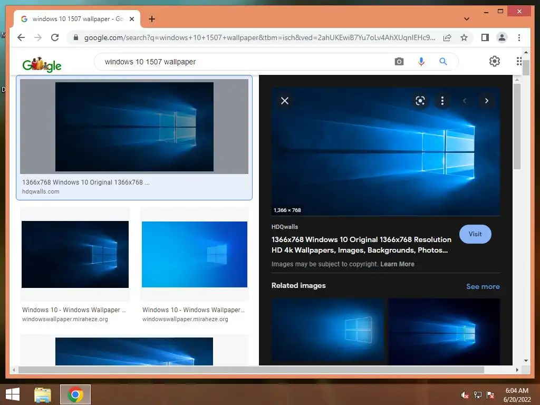The width and height of the screenshot is (540, 405).
Task: Show the previous image in the preview
Action: tap(464, 101)
